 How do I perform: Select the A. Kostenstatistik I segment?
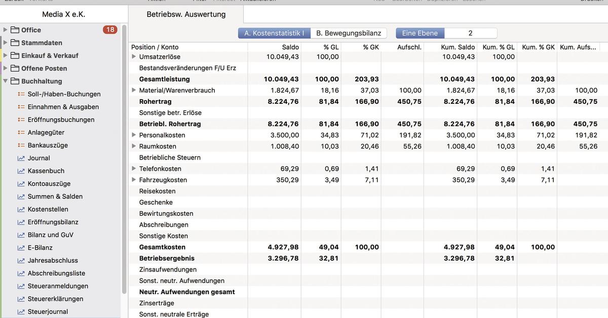pos(274,33)
